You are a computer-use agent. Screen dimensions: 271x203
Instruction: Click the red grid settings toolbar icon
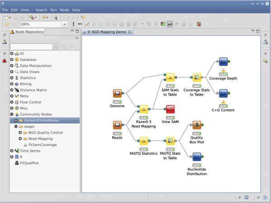(199, 24)
